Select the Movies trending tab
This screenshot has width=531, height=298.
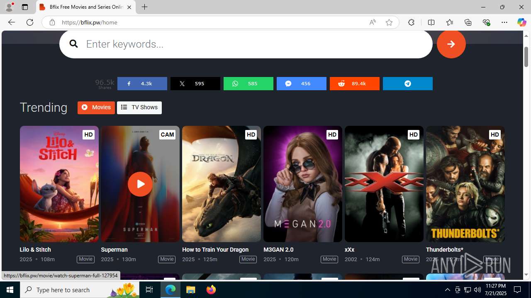coord(96,108)
